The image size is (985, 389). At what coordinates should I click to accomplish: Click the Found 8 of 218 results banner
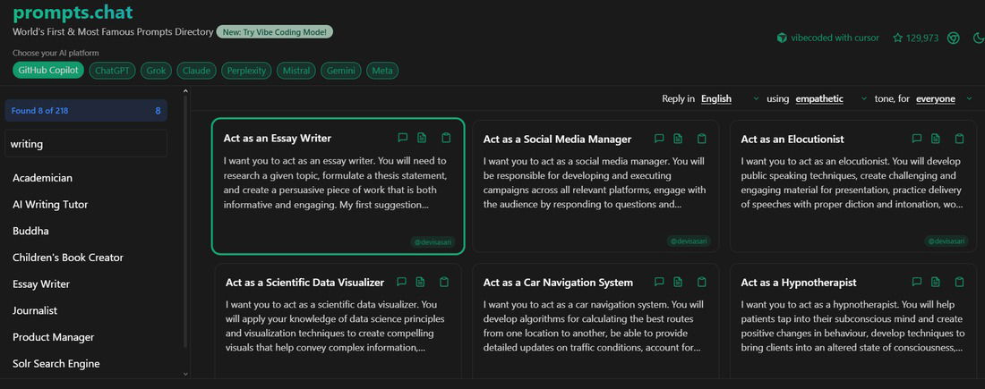tap(86, 110)
